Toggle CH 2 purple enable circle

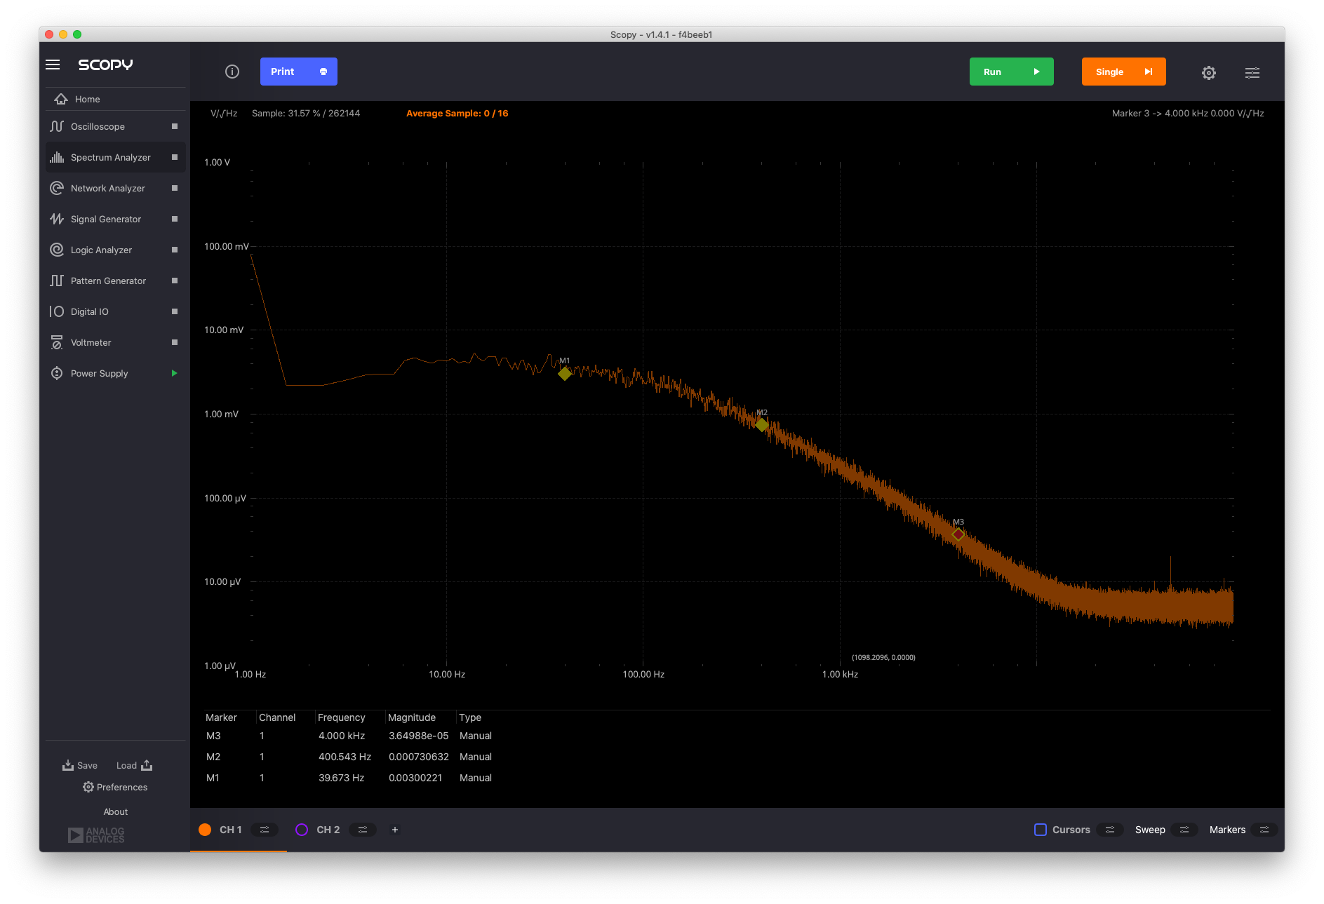point(302,830)
